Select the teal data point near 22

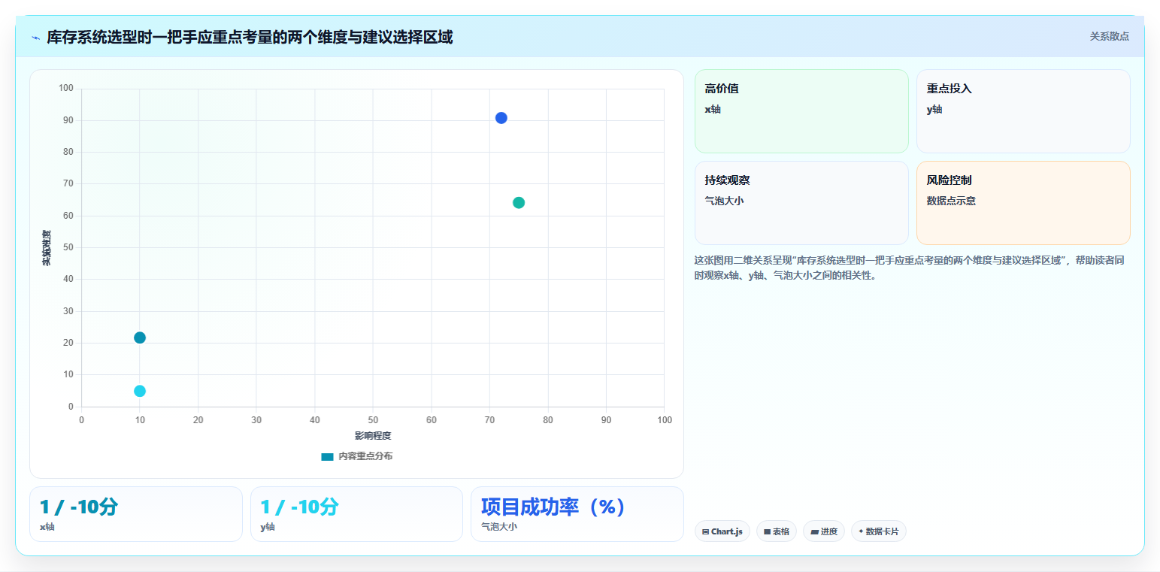tap(140, 337)
